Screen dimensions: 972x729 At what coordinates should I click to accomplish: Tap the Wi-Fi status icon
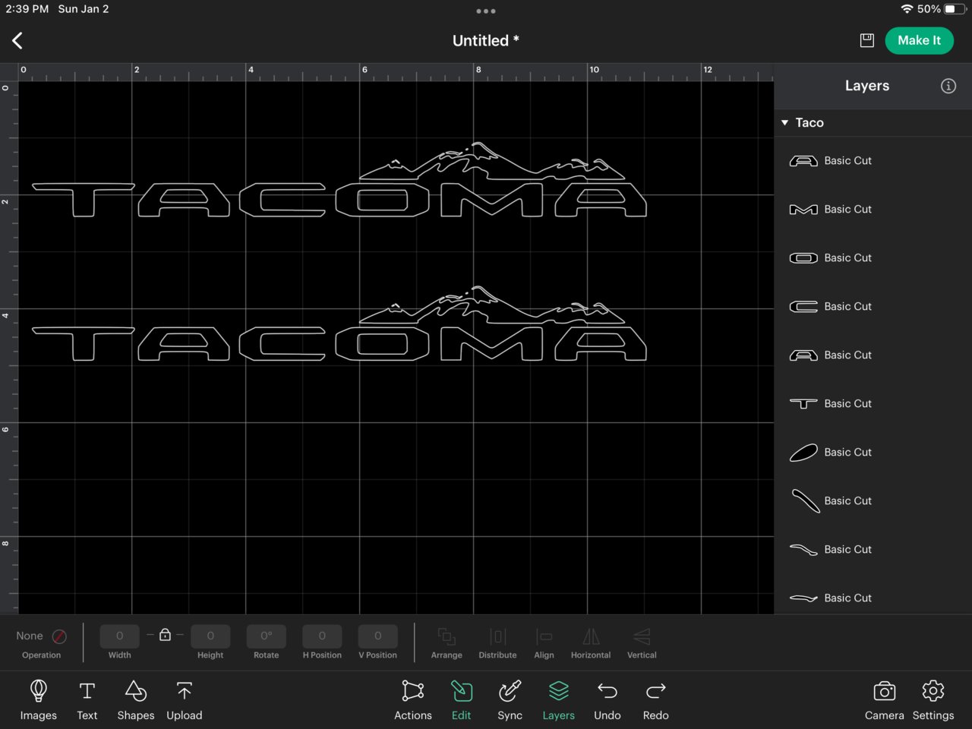[x=907, y=9]
